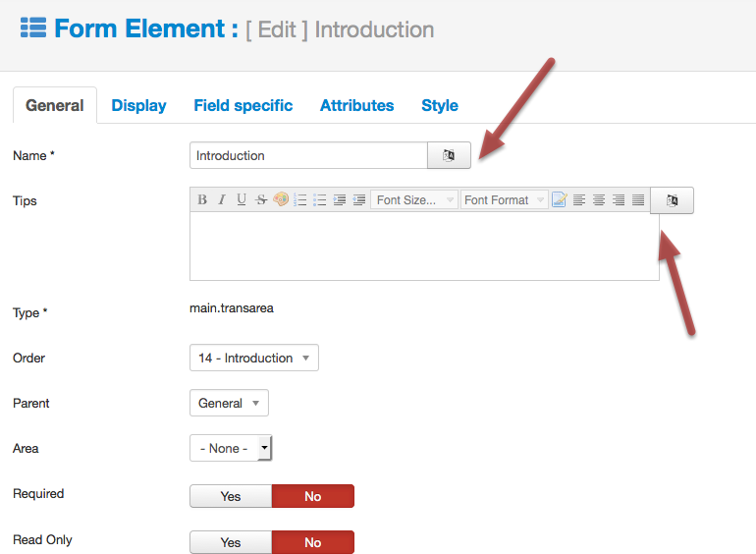Switch to the Style tab
The image size is (756, 554).
(x=440, y=105)
